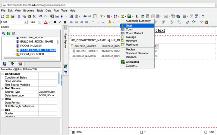Viewport: 217px width, 135px height.
Task: Click the Help question mark icon
Action: (203, 16)
